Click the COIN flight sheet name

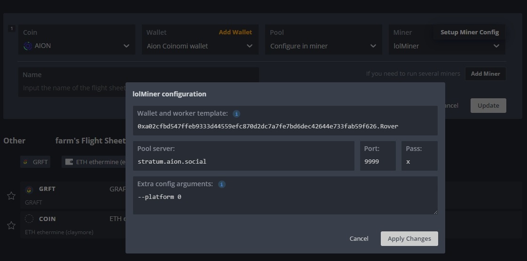47,219
